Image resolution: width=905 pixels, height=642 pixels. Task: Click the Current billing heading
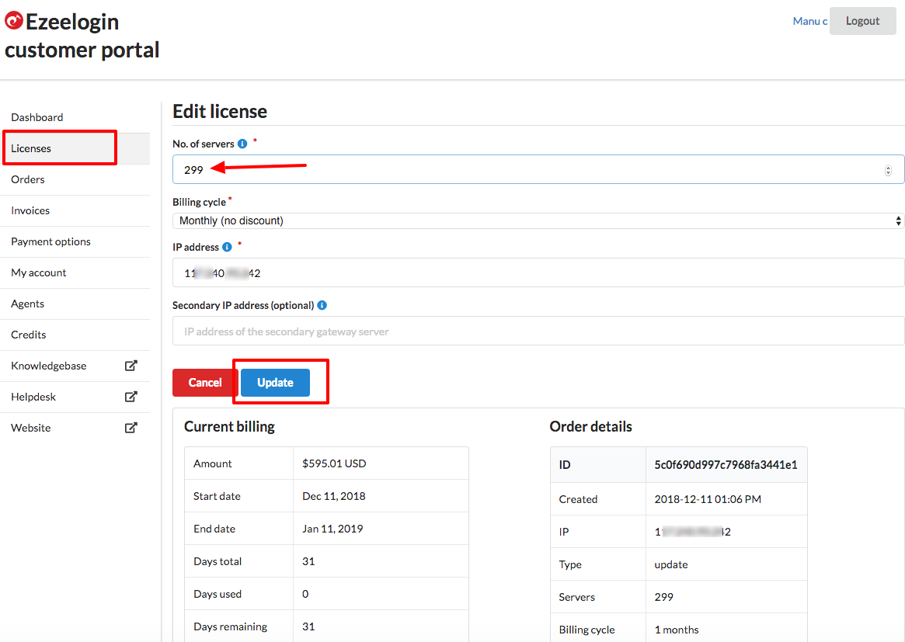[x=230, y=426]
